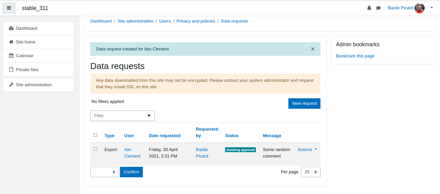Check the Ilan Clement export request row
Viewport: 440px width, 194px height.
[x=95, y=149]
